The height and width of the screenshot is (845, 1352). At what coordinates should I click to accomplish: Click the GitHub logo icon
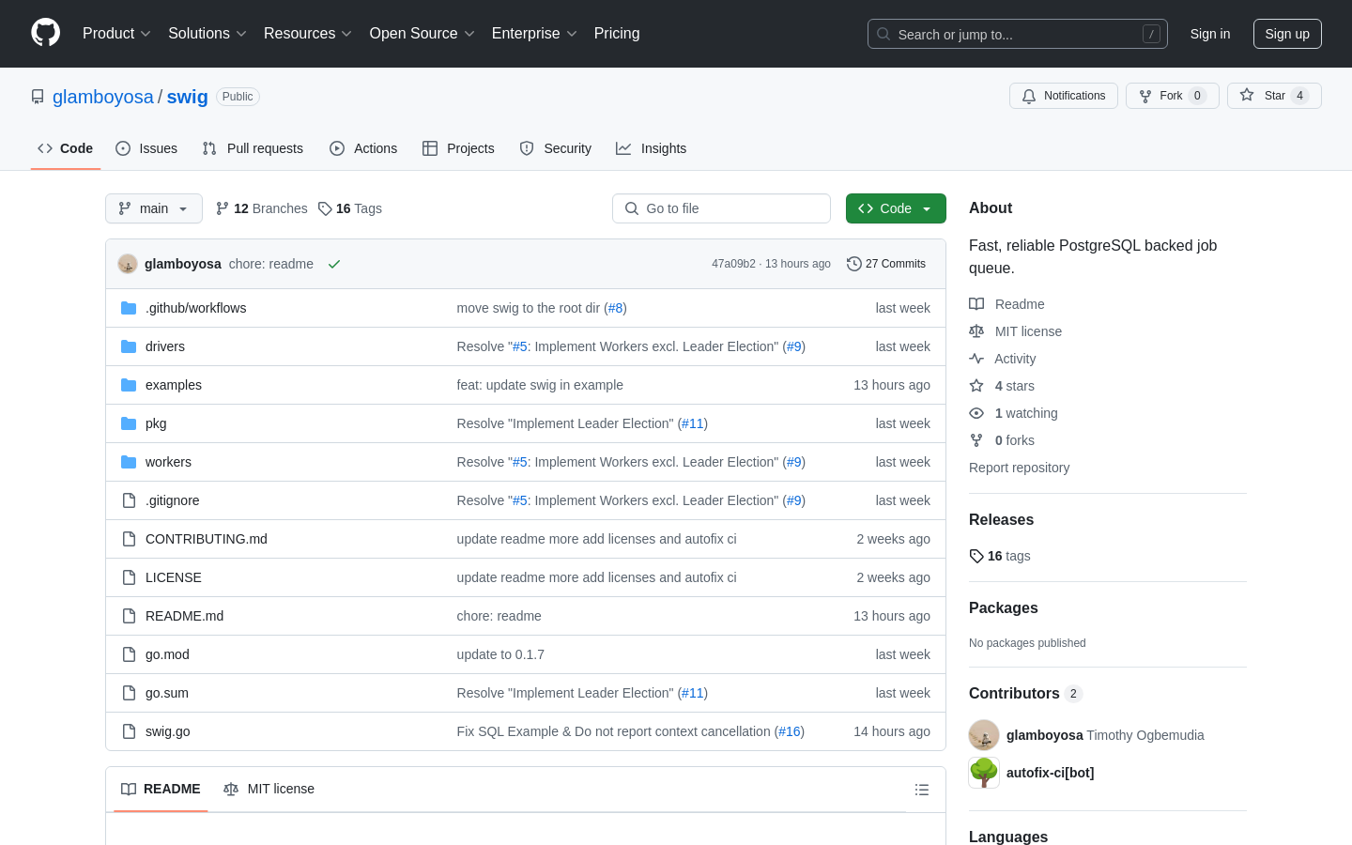click(45, 33)
